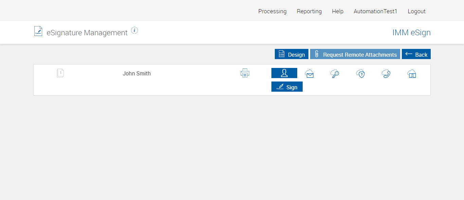Screen dimensions: 464x200
Task: Click the printer icon for John Smith
Action: (245, 73)
